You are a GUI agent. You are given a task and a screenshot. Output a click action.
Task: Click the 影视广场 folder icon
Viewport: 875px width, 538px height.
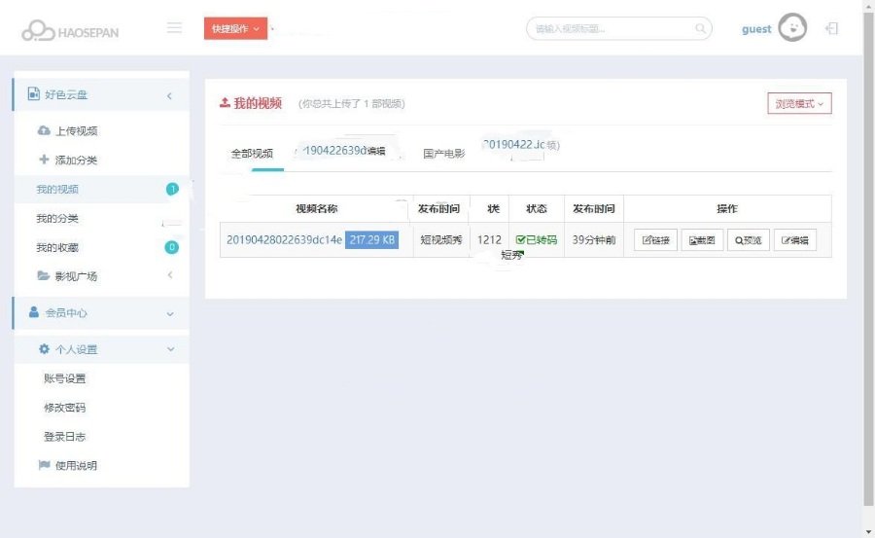[44, 275]
